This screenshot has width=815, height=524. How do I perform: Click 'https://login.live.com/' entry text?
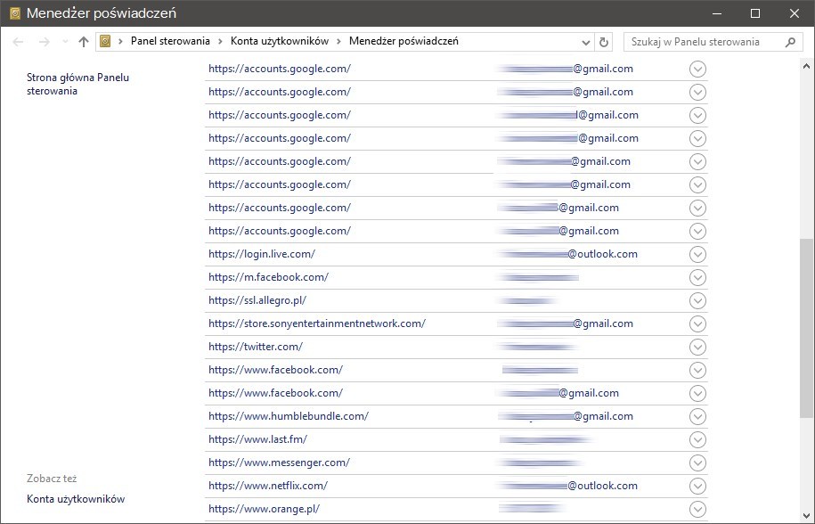[x=262, y=254]
